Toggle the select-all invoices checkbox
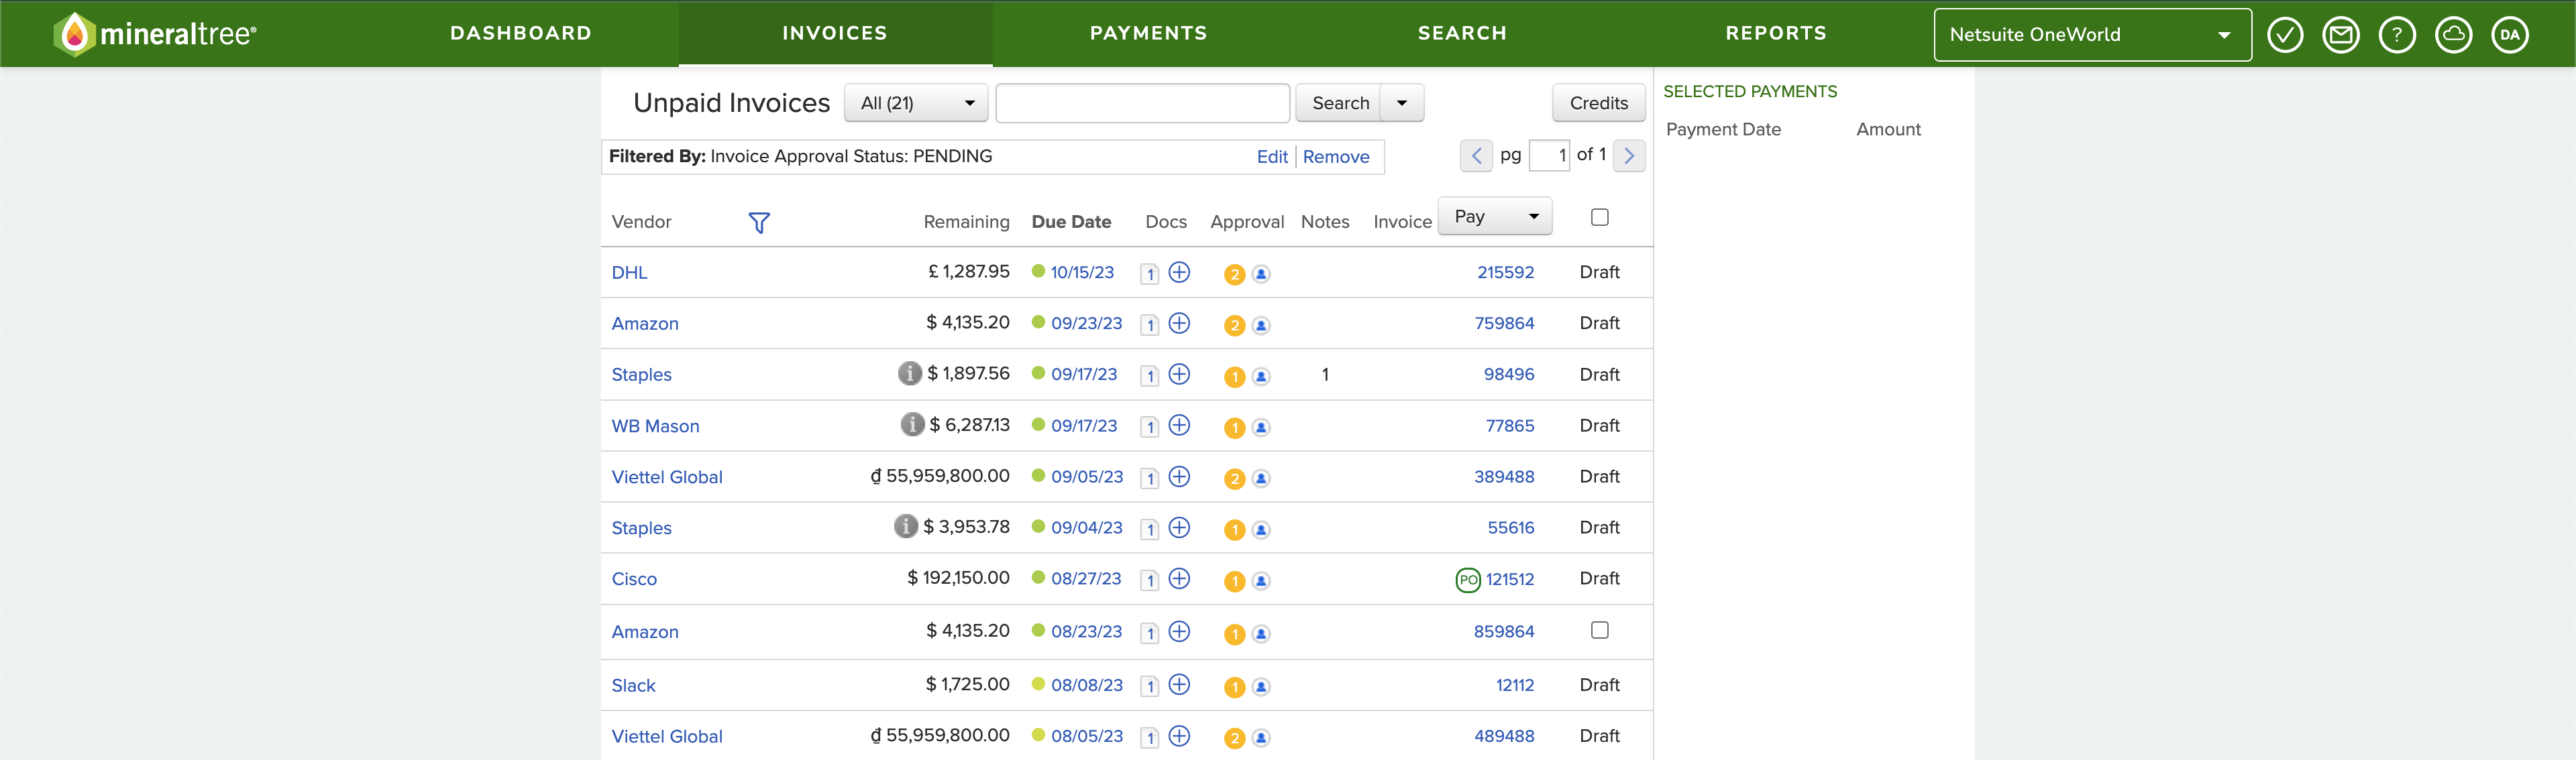Viewport: 2576px width, 760px height. point(1599,218)
